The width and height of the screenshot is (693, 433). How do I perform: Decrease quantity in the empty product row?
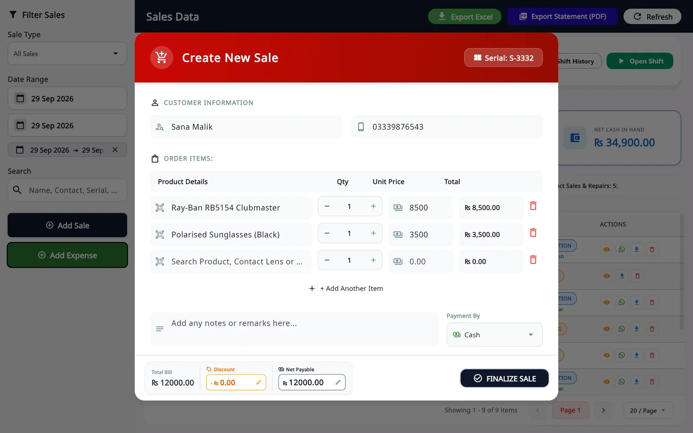[327, 260]
